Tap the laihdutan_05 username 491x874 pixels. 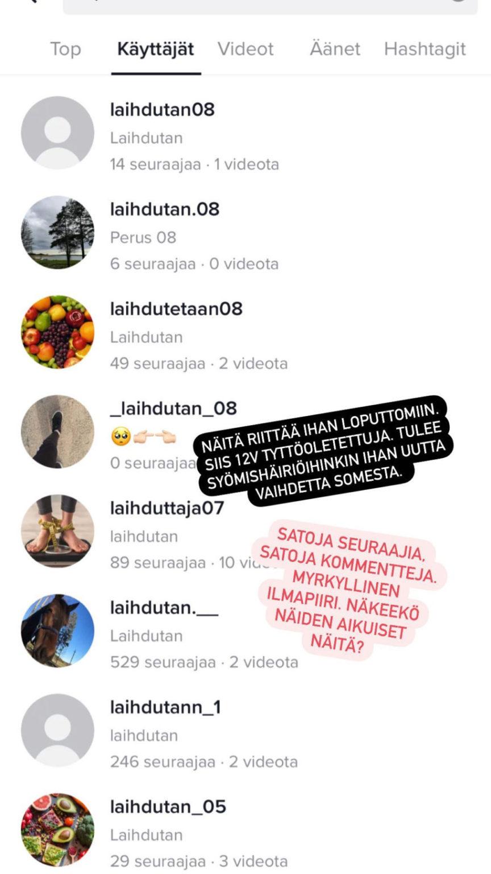point(168,806)
